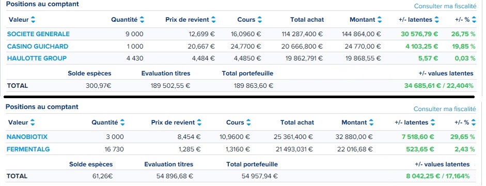The image size is (486, 186).
Task: Sort bottom table by +/- latentes arrows
Action: [433, 122]
